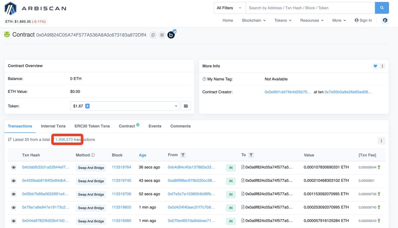Click the gas icon next to fee 0.00009543
Image resolution: width=398 pixels, height=228 pixels.
pos(379,220)
